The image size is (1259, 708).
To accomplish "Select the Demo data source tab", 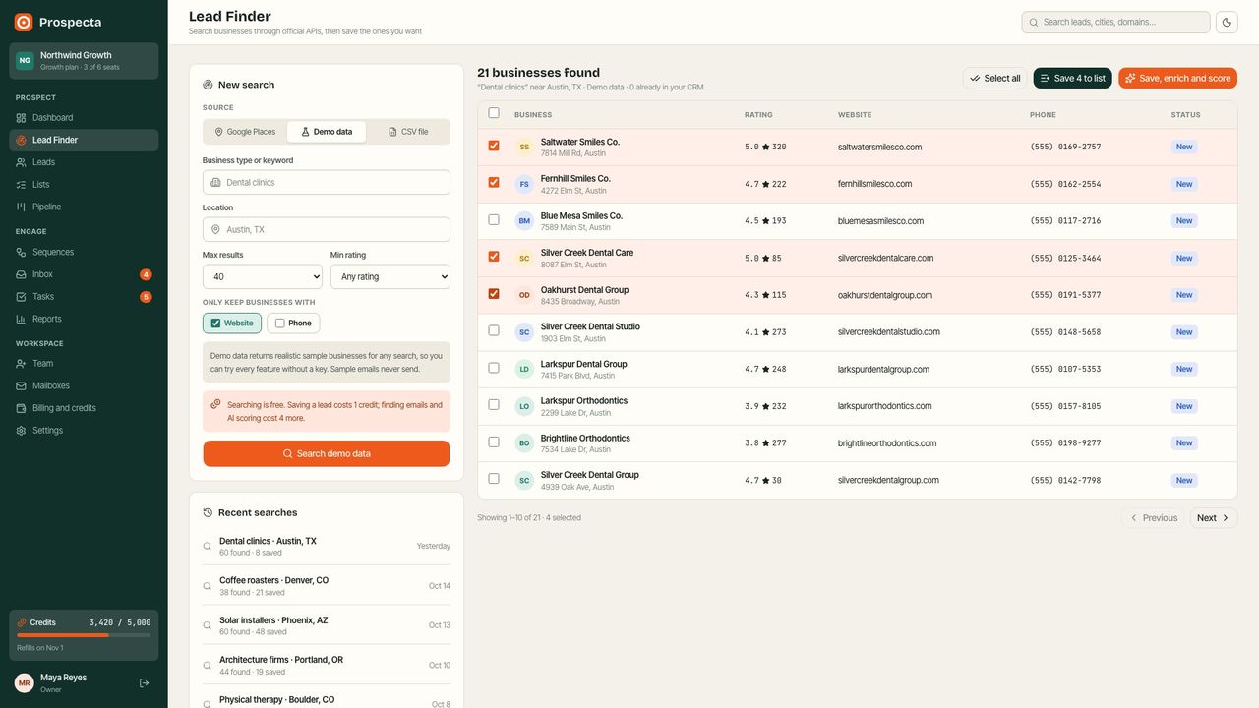I will [327, 132].
